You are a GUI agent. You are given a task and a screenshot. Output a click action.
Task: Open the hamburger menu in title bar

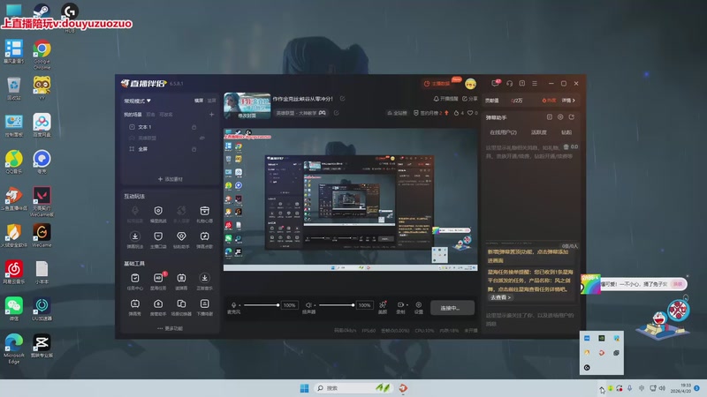coord(535,83)
